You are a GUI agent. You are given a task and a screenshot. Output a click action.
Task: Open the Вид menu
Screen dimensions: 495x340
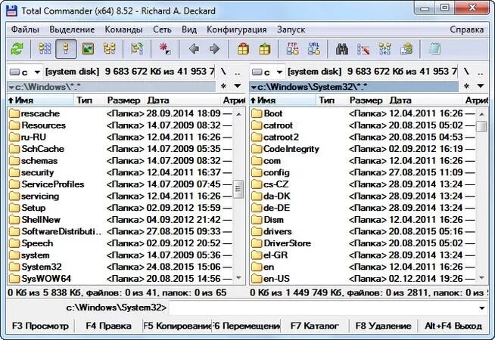pyautogui.click(x=189, y=29)
